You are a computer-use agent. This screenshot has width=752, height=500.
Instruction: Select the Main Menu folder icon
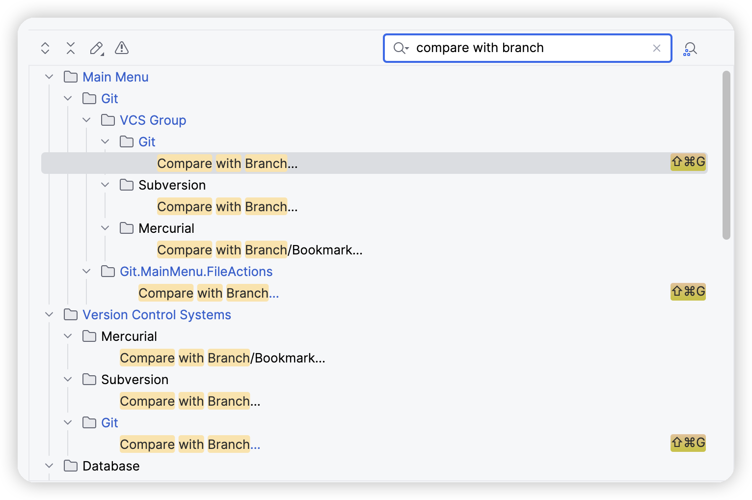[71, 77]
